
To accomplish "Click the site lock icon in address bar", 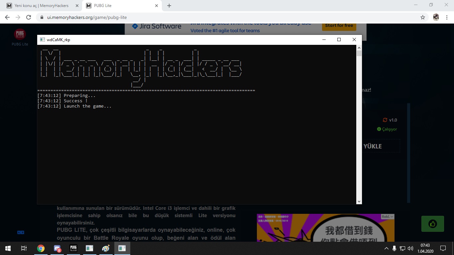I will click(x=42, y=17).
